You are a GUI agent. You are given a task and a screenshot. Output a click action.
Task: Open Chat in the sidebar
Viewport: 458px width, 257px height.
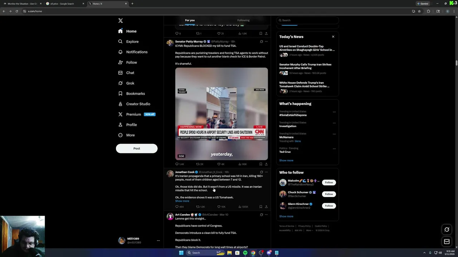click(126, 73)
